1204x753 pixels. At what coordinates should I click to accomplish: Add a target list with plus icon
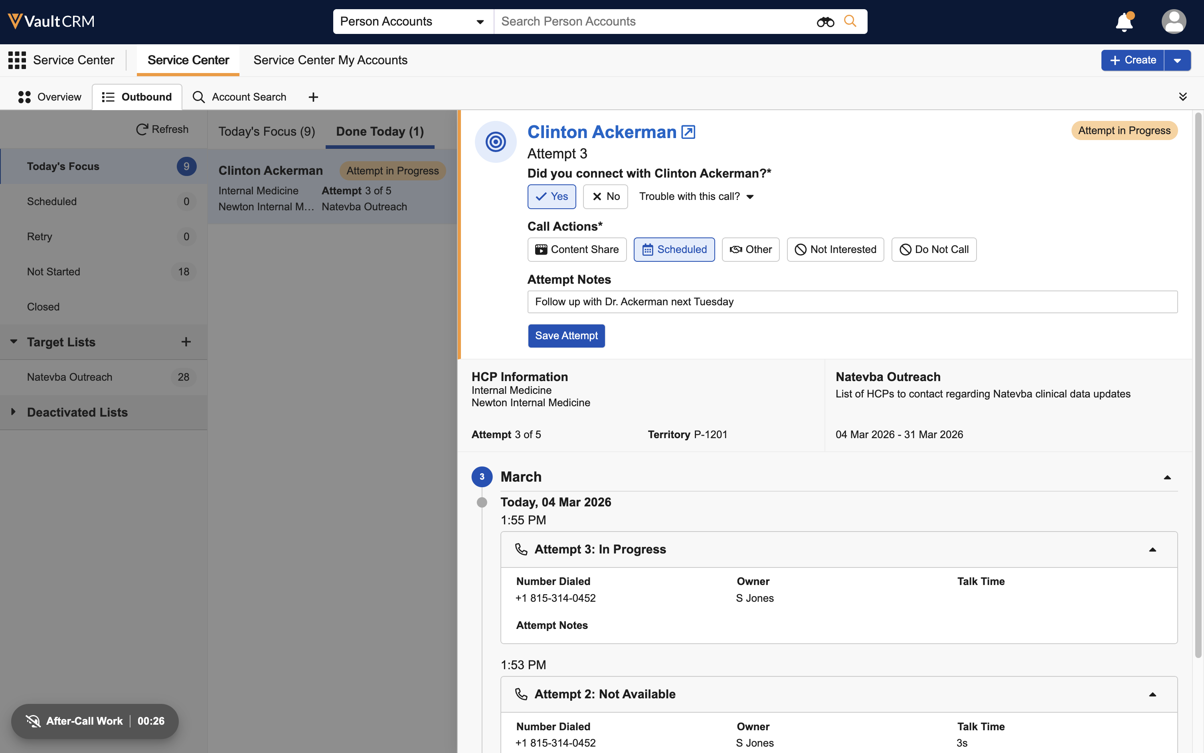(x=186, y=342)
